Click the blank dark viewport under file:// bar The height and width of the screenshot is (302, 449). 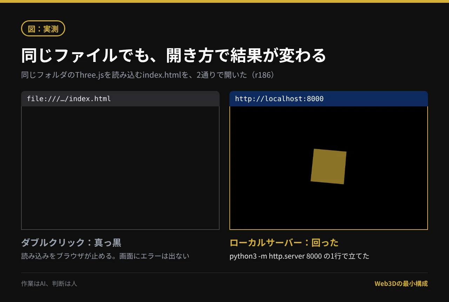click(x=120, y=168)
